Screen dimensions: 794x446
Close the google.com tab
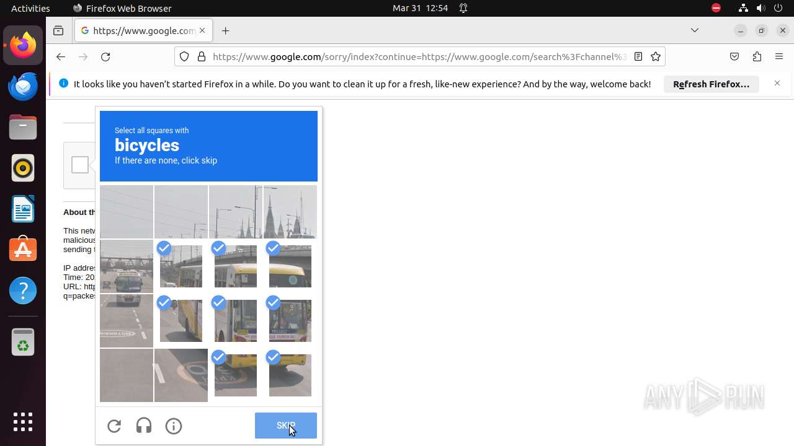click(x=202, y=30)
